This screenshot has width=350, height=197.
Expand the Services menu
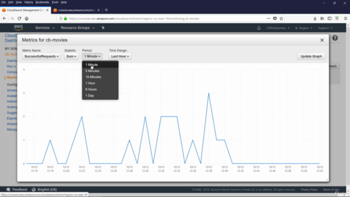click(x=45, y=28)
